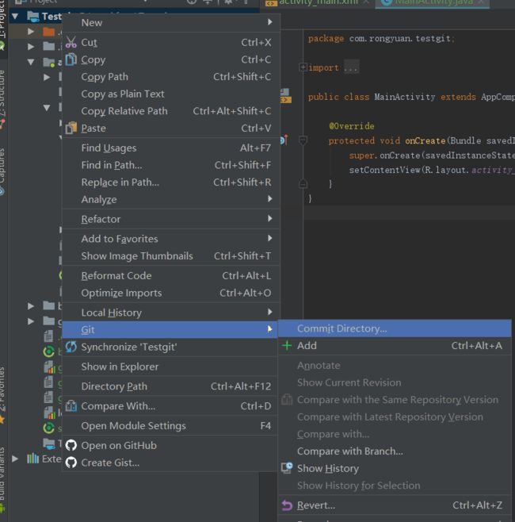
Task: Click the Cut scissors icon
Action: pyautogui.click(x=71, y=42)
